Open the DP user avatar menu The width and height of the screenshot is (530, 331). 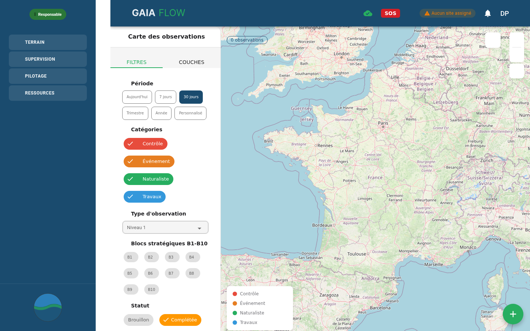[x=504, y=14]
